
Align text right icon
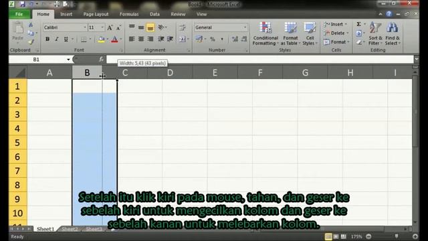point(150,39)
